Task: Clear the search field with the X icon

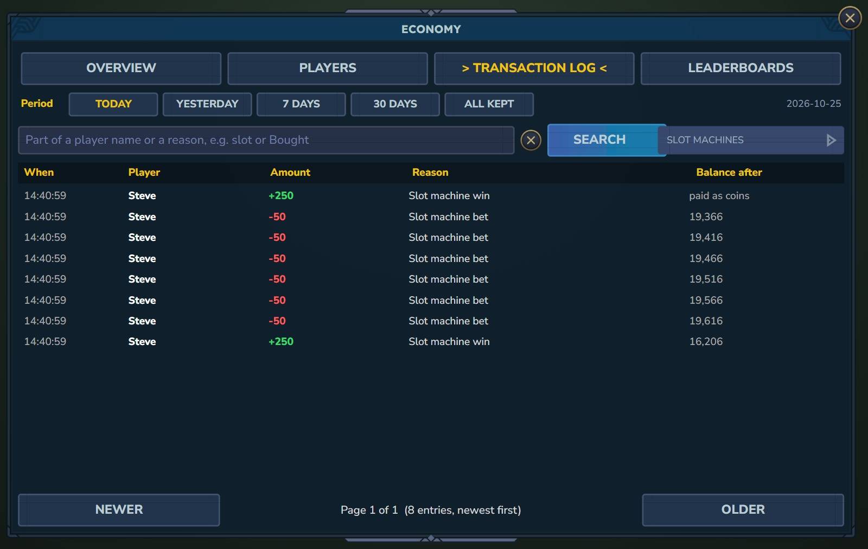Action: [x=531, y=141]
